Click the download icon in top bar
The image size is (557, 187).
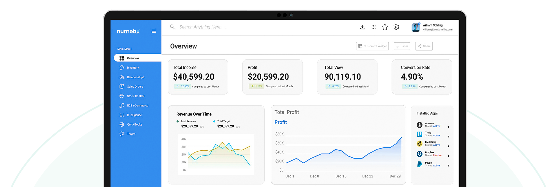(x=362, y=27)
